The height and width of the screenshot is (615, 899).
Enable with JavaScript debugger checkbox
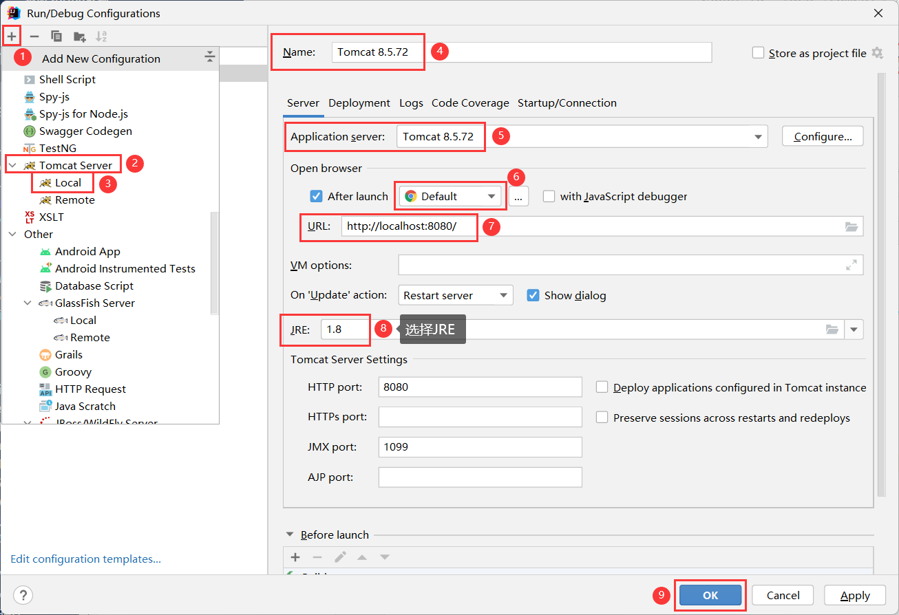point(549,196)
